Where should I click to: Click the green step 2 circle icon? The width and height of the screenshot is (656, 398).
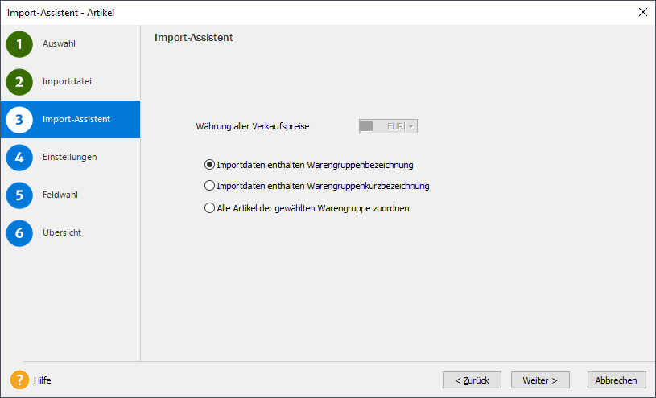point(19,81)
